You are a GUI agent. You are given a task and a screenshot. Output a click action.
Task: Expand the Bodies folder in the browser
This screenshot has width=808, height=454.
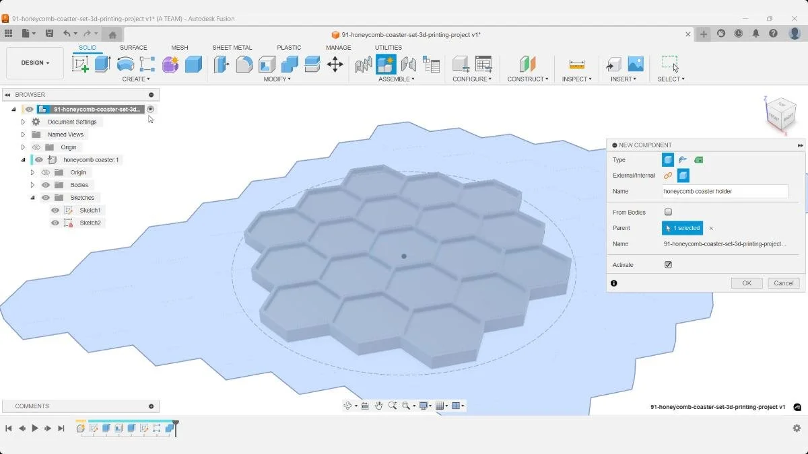click(33, 185)
